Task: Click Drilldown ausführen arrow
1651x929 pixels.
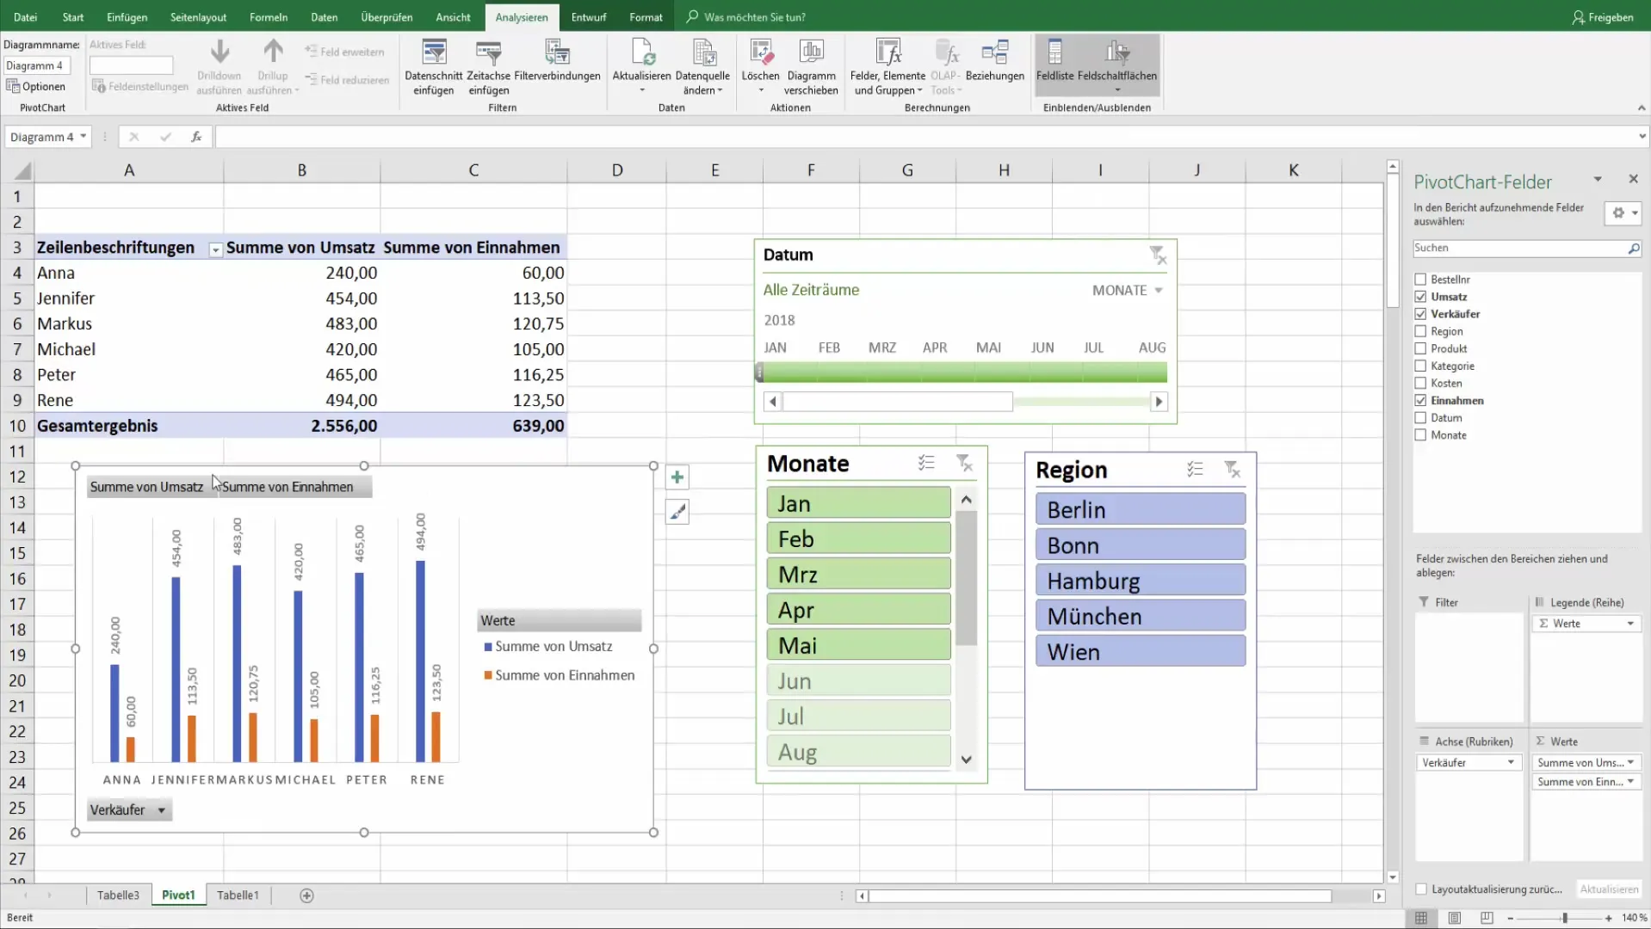Action: 220,52
